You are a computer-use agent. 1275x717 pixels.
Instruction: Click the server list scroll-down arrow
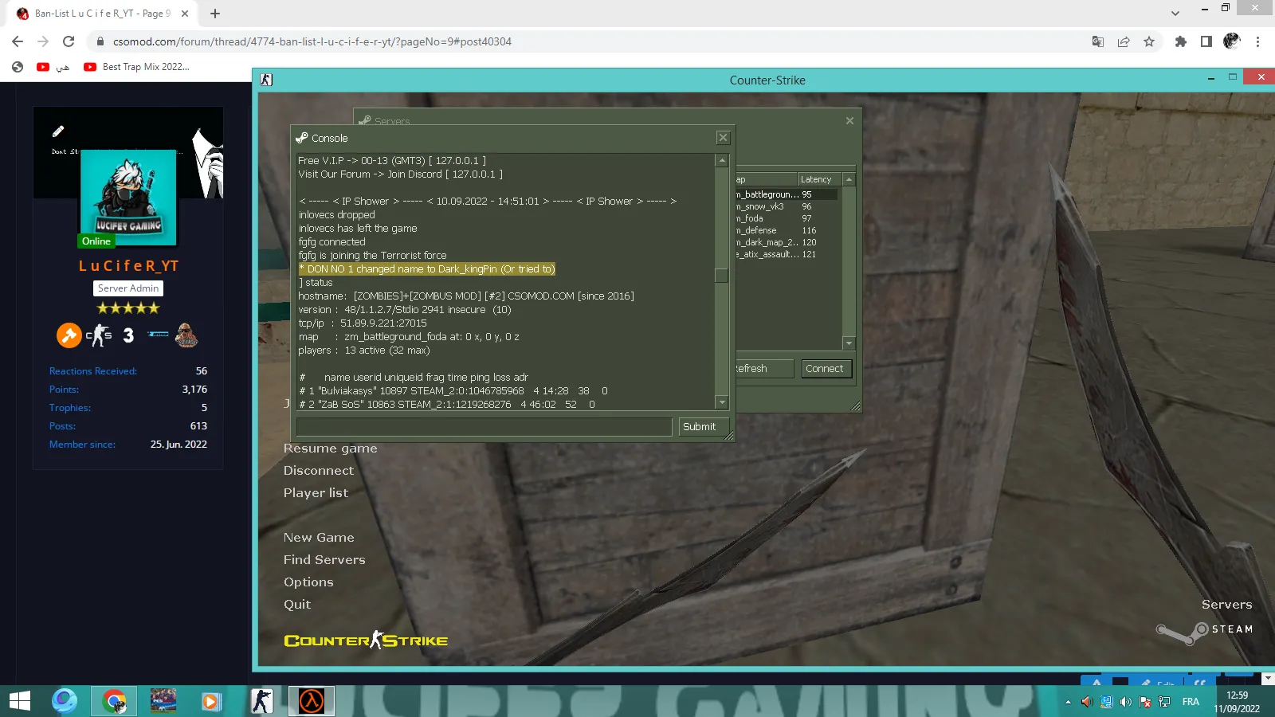pos(849,343)
